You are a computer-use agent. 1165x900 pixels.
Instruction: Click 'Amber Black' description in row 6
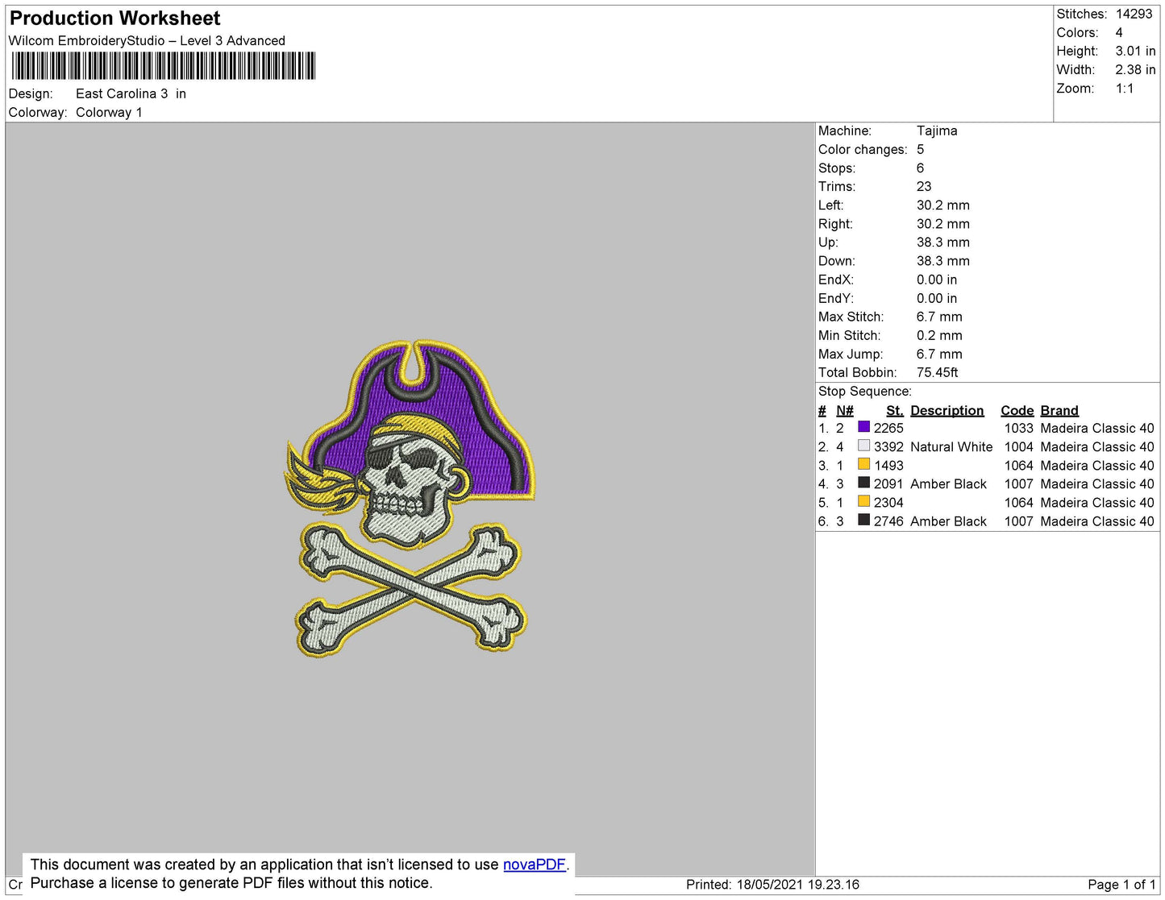[948, 521]
